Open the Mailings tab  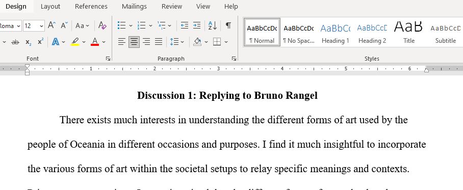[134, 6]
